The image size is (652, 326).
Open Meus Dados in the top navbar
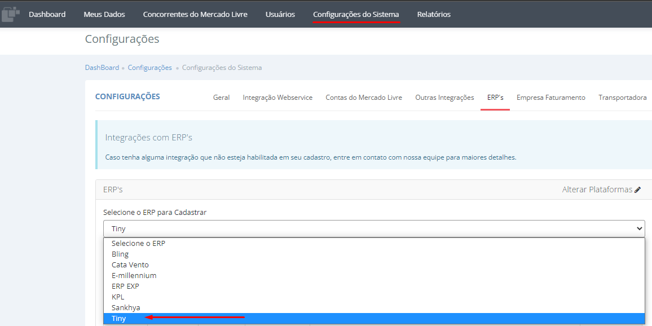104,14
